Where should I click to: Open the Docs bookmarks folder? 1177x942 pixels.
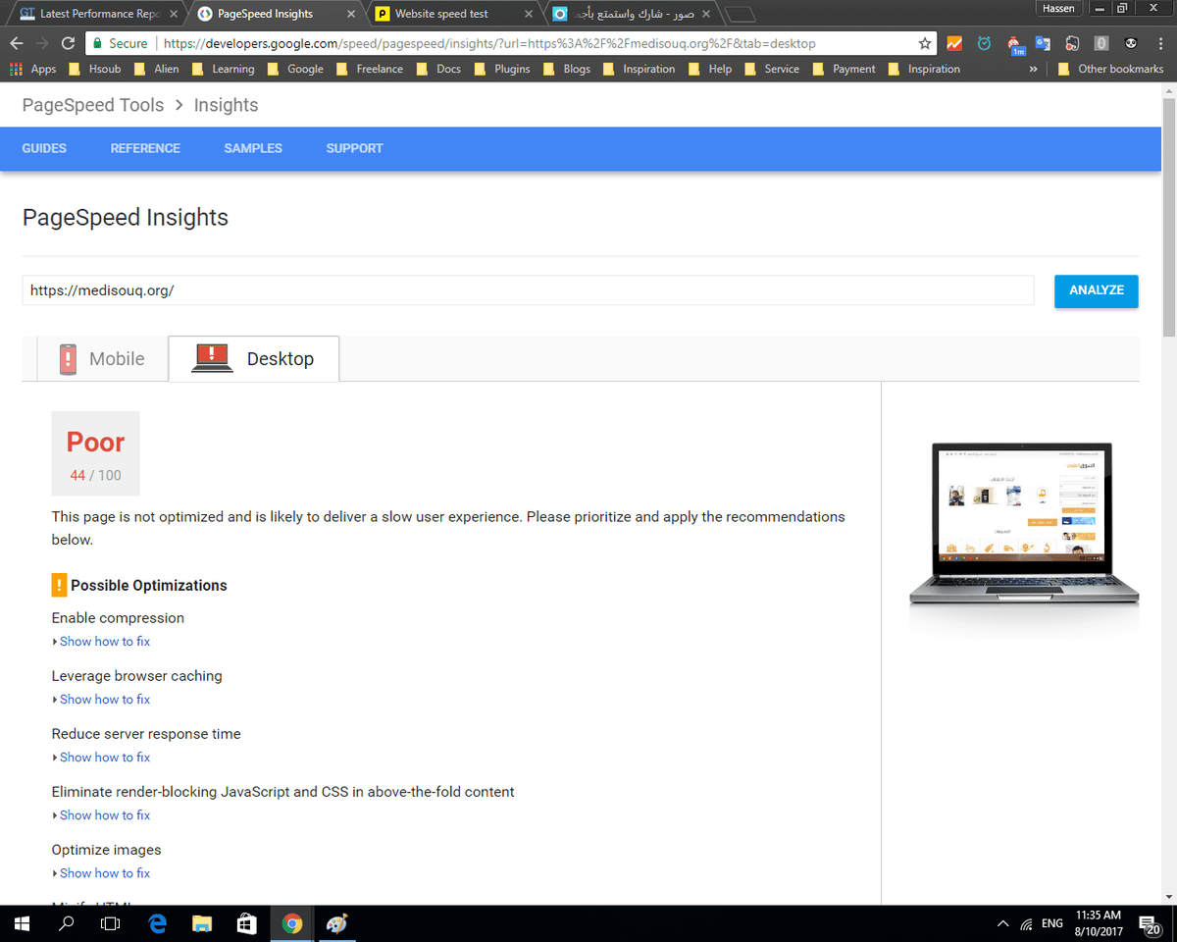click(x=438, y=69)
